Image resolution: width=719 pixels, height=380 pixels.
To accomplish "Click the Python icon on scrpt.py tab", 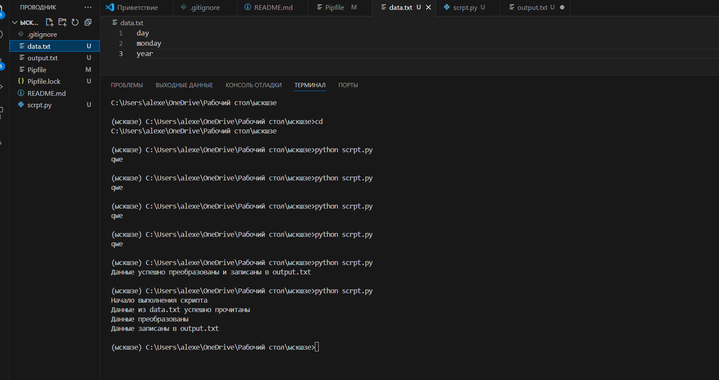I will pyautogui.click(x=447, y=7).
